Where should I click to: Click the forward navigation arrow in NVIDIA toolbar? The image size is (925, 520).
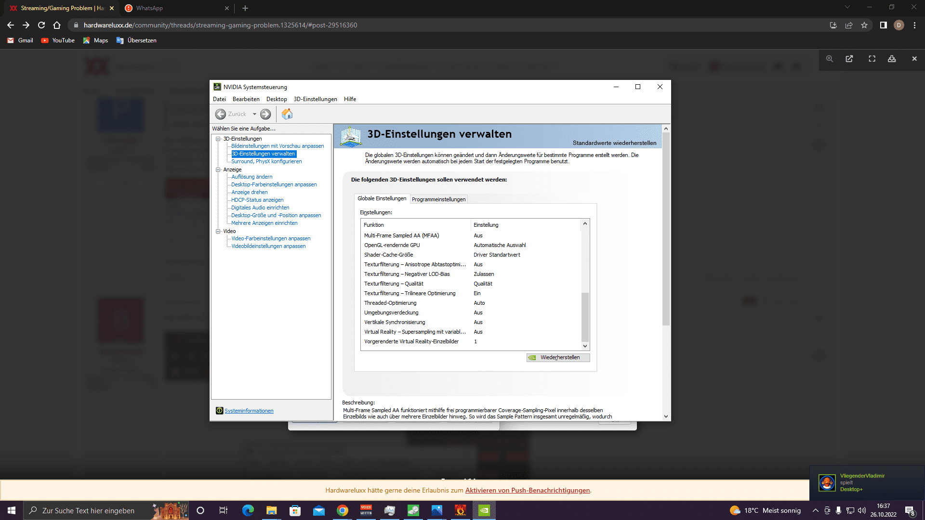click(x=265, y=114)
